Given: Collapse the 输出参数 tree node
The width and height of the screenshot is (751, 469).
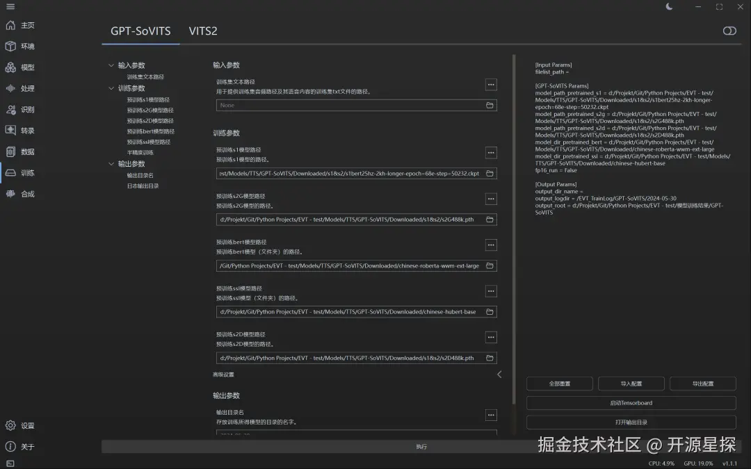Looking at the screenshot, I should [x=111, y=164].
